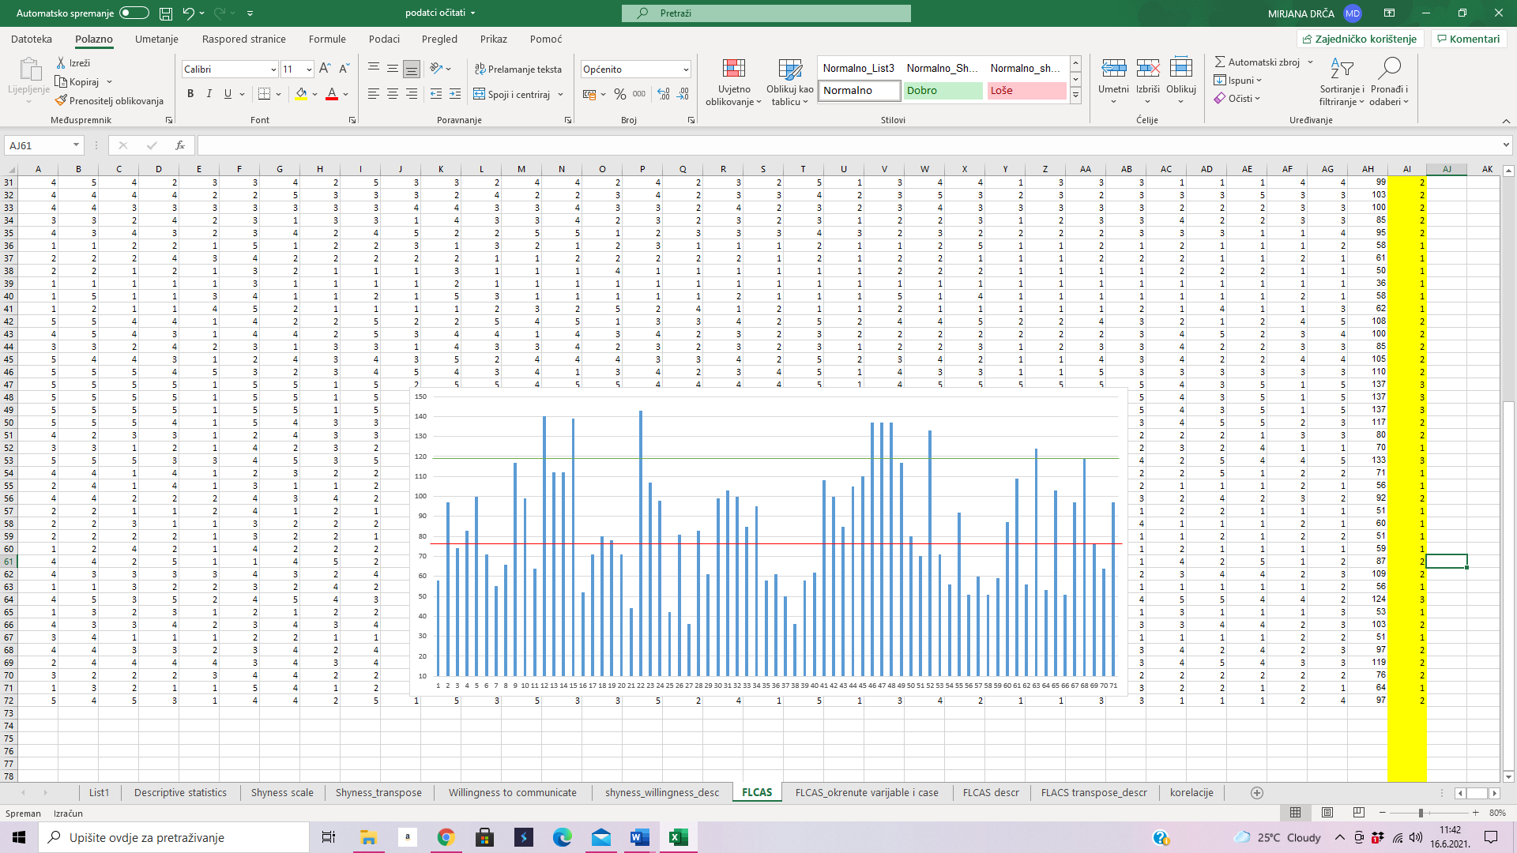Click Umetni cells button

(x=1113, y=81)
